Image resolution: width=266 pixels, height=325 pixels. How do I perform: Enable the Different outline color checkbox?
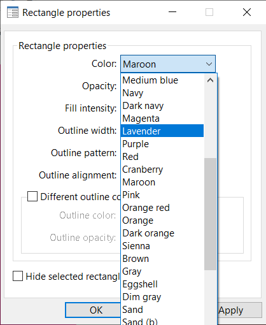tap(32, 196)
